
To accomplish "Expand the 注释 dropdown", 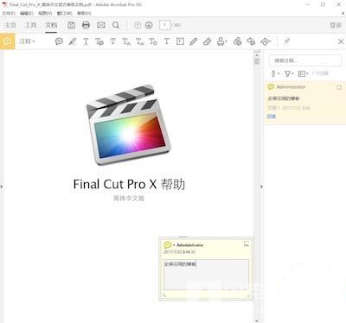I will coord(27,41).
